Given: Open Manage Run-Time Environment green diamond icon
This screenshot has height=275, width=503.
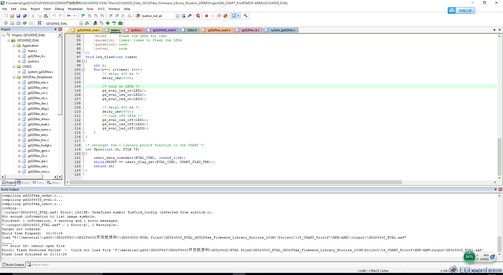Looking at the screenshot, I should tap(108, 23).
